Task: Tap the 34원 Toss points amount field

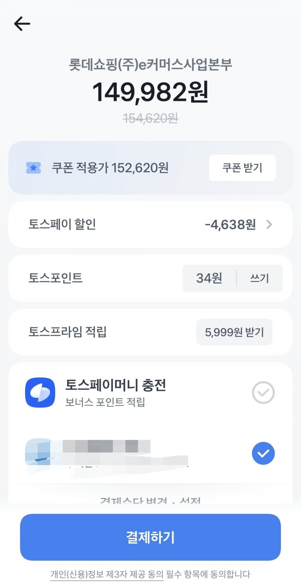Action: point(209,278)
